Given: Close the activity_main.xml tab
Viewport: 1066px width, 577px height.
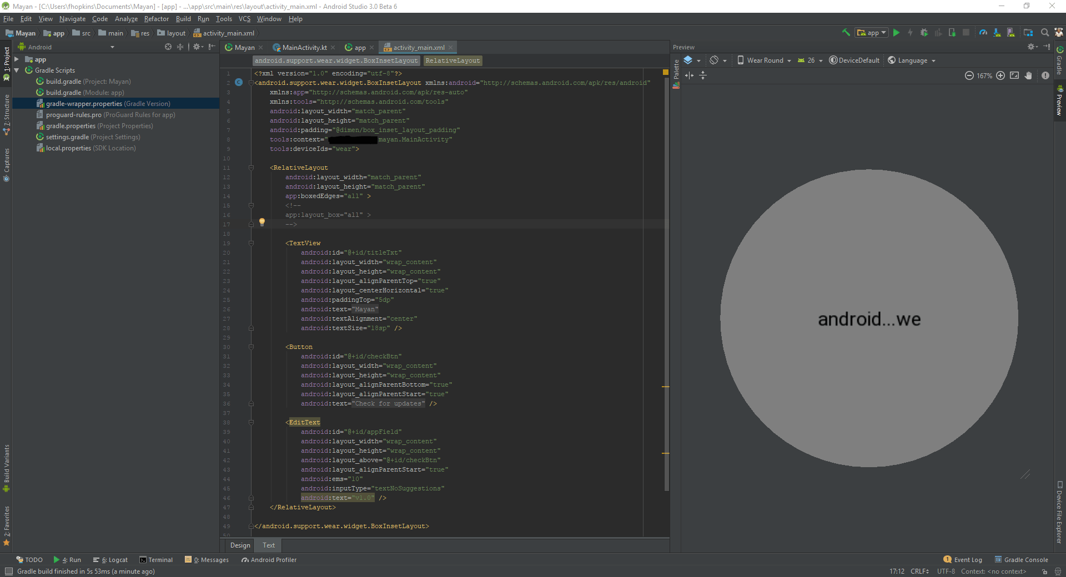Looking at the screenshot, I should click(450, 48).
